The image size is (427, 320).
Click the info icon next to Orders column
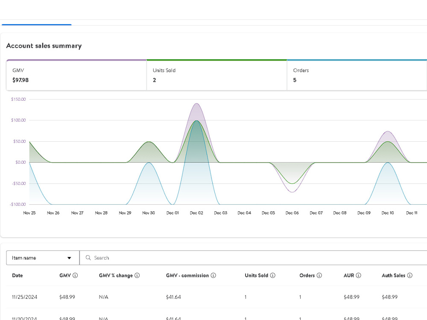point(319,275)
